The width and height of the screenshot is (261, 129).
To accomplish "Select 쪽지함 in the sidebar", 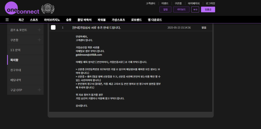I will point(25,60).
